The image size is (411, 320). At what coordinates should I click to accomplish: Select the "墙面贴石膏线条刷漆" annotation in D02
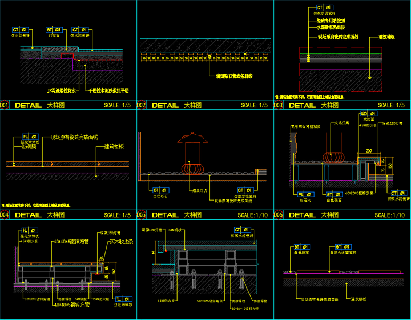click(234, 76)
